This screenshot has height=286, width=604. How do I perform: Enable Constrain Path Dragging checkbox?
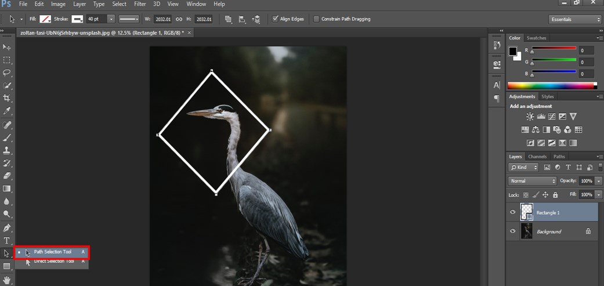pos(316,19)
